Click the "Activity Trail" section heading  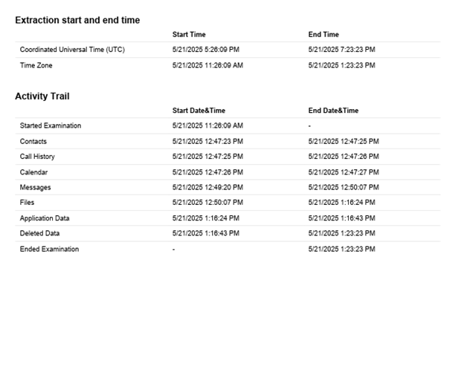(42, 96)
